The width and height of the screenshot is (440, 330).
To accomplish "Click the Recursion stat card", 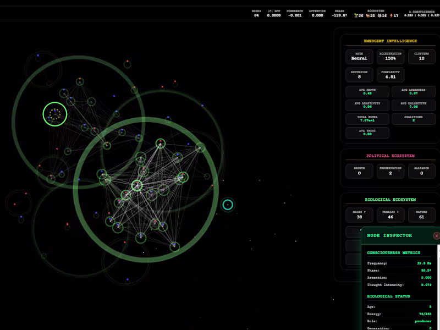I will (x=359, y=75).
